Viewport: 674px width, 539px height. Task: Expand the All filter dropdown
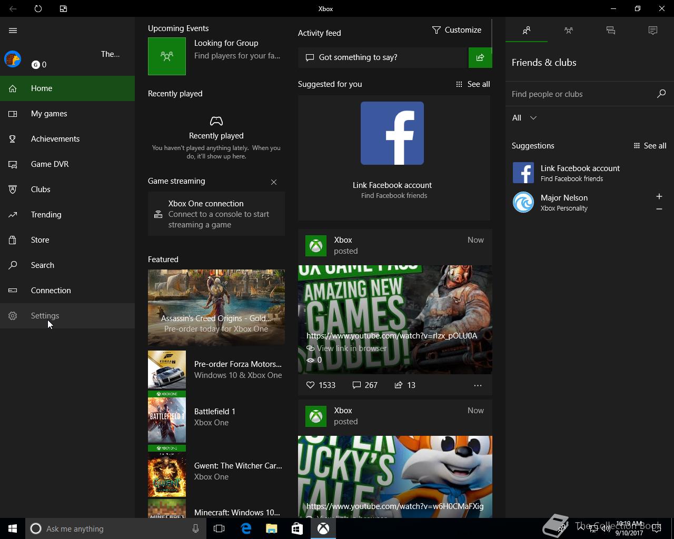pos(524,118)
